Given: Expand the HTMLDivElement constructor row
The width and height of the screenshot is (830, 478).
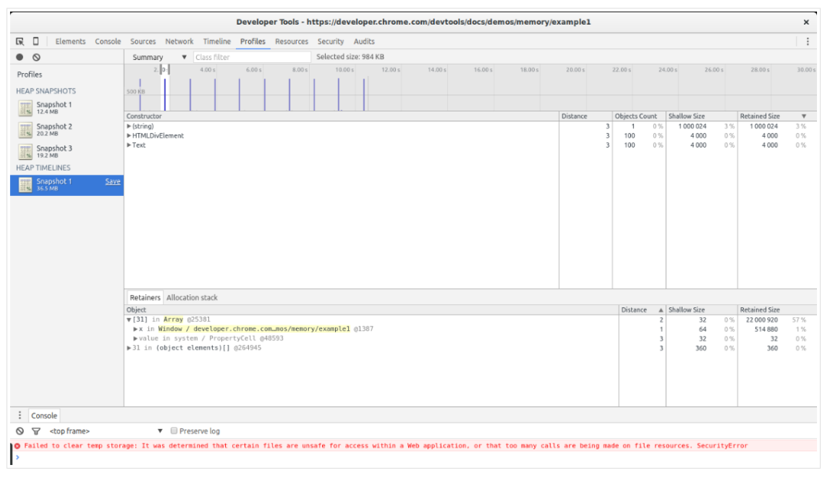Looking at the screenshot, I should [128, 135].
